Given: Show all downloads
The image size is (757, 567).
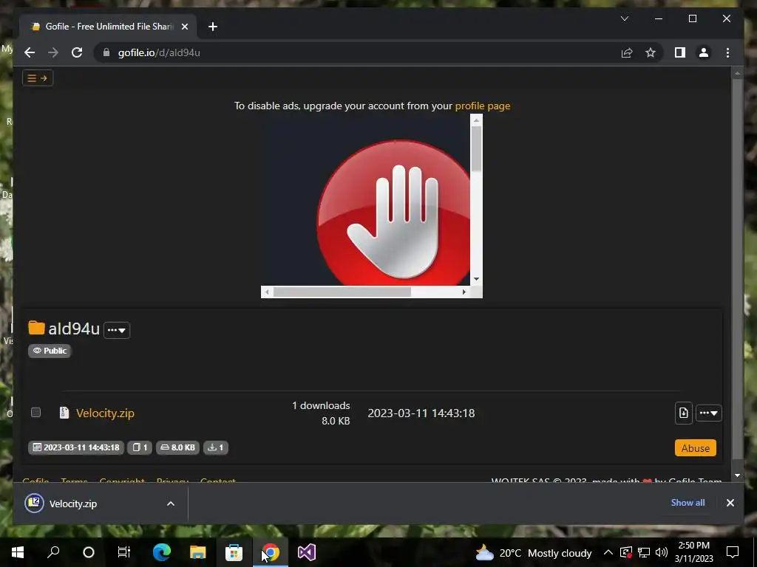Looking at the screenshot, I should point(688,502).
